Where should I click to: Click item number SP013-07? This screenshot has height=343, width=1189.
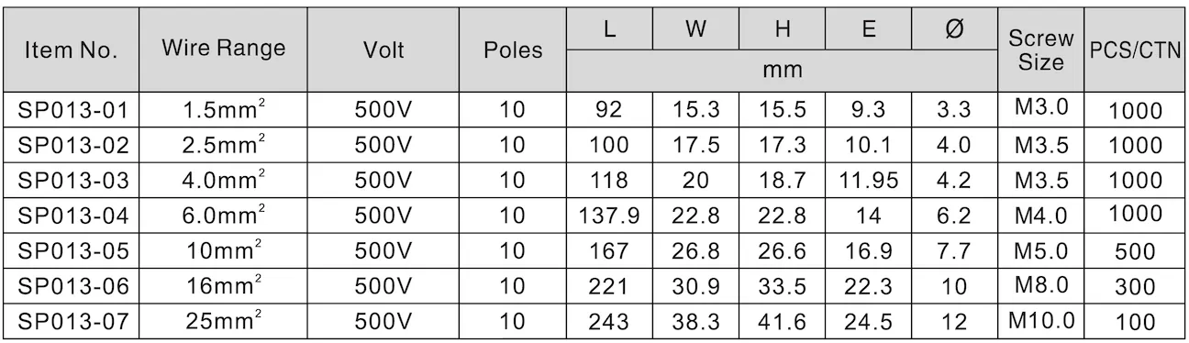[x=71, y=322]
